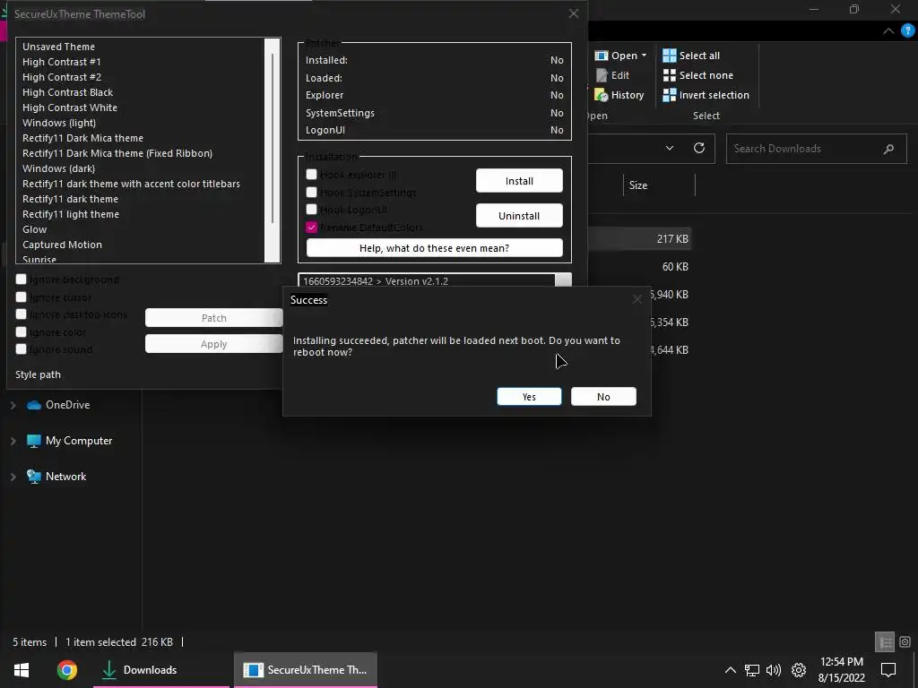918x688 pixels.
Task: Switch Explorer to large icons view
Action: (905, 641)
